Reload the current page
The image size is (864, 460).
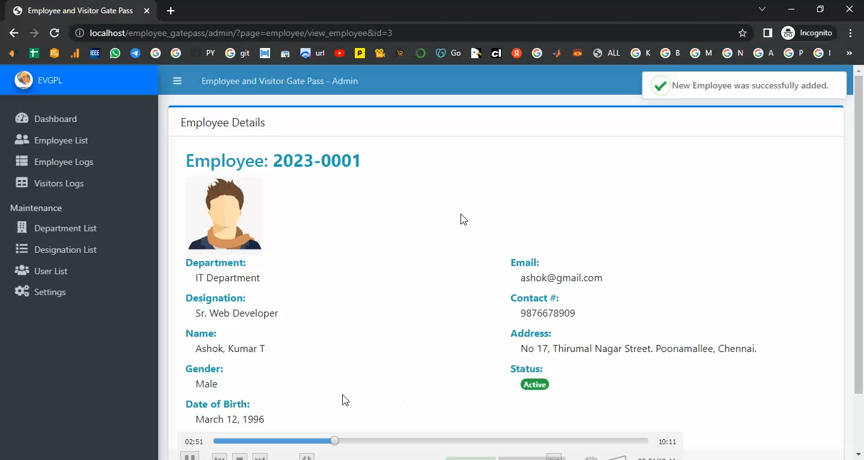[x=54, y=33]
